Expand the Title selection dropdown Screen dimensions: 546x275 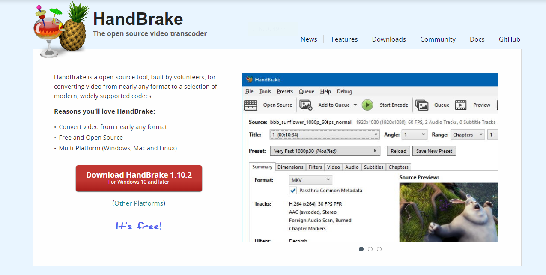[325, 135]
